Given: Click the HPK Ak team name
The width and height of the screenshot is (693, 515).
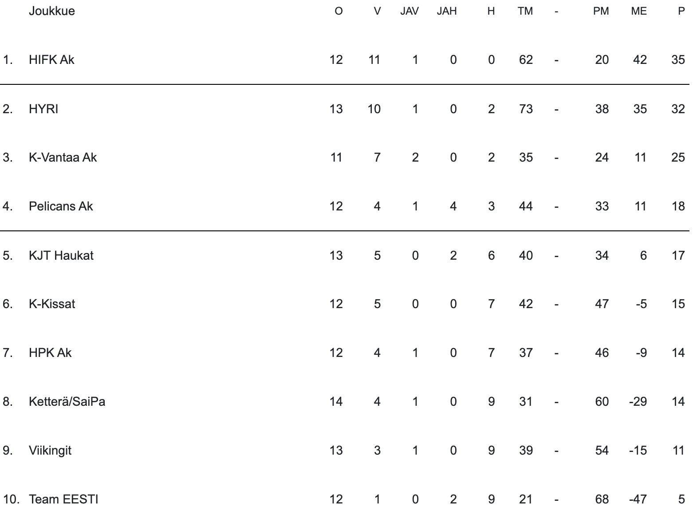Looking at the screenshot, I should coord(50,353).
